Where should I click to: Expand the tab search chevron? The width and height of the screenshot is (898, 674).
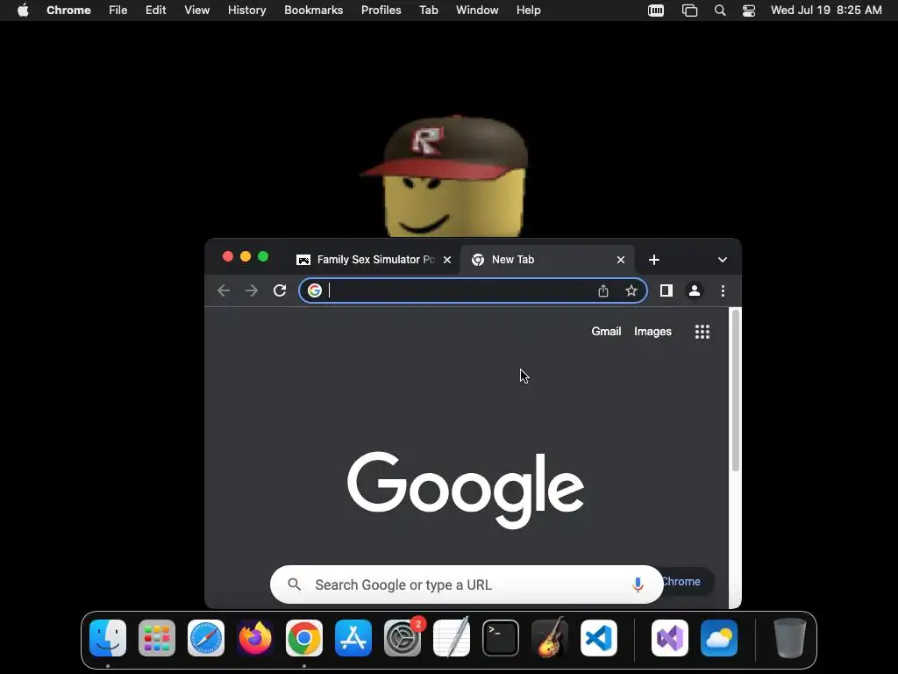(x=723, y=260)
